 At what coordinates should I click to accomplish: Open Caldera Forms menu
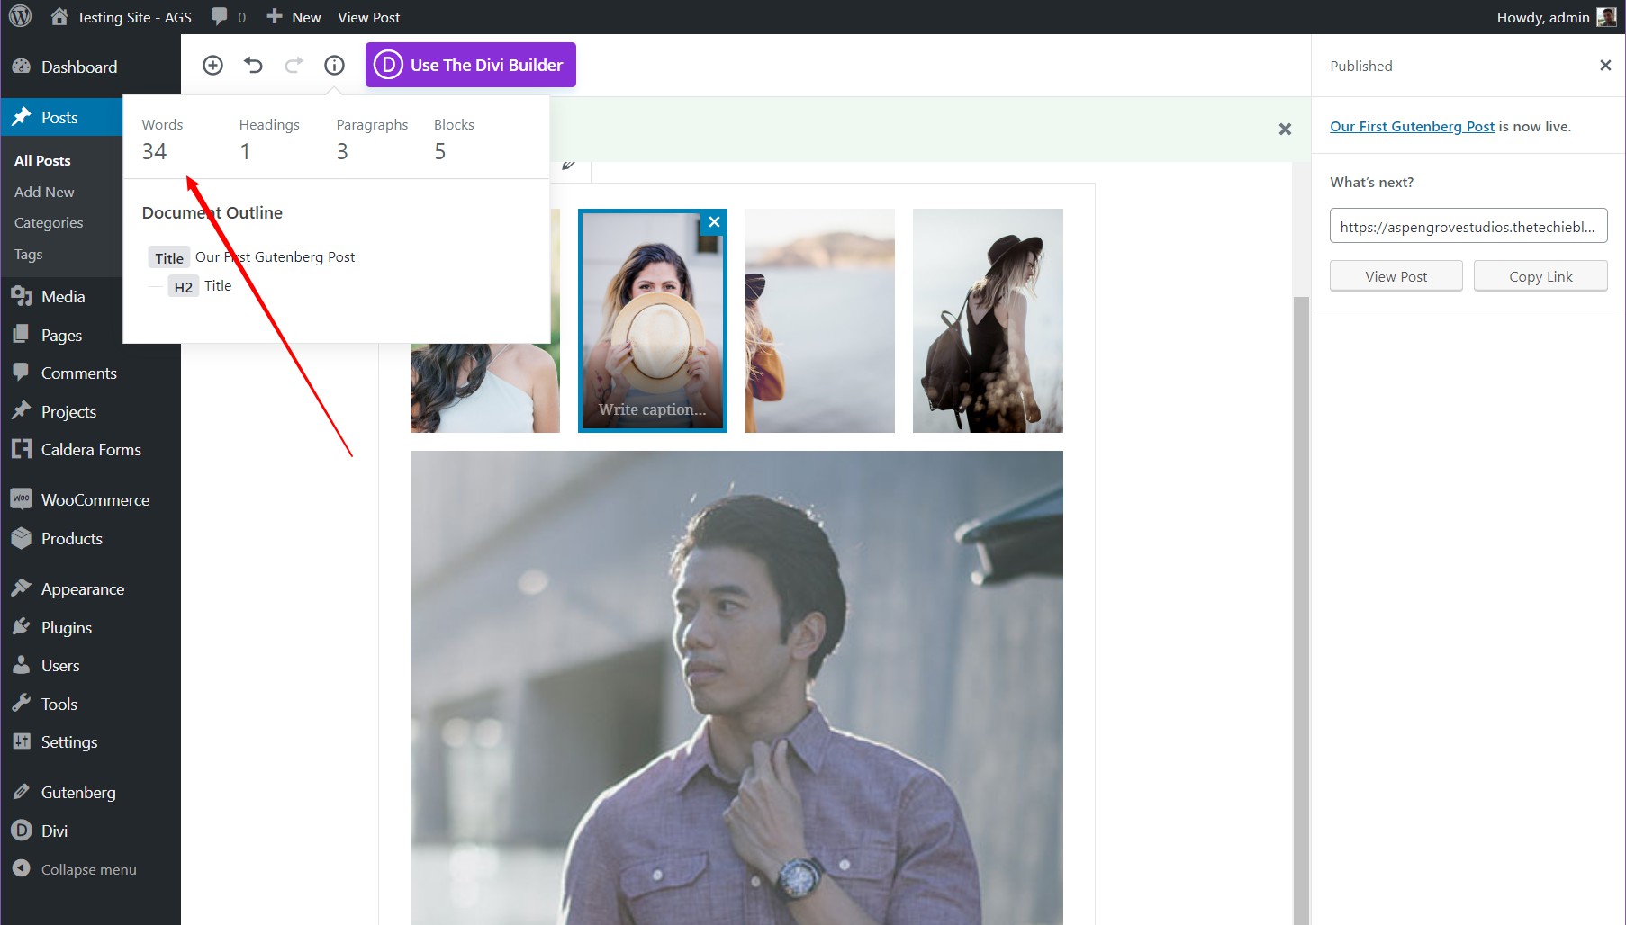pyautogui.click(x=90, y=449)
